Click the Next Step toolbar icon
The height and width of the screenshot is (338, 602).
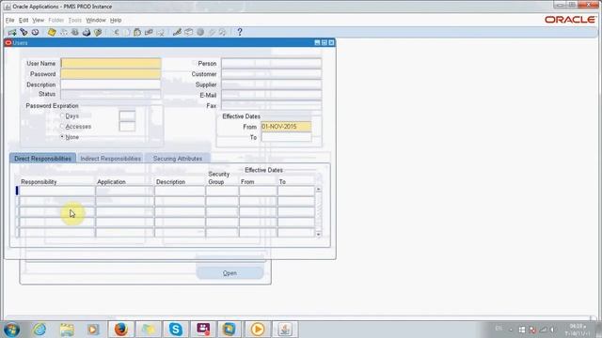(64, 32)
